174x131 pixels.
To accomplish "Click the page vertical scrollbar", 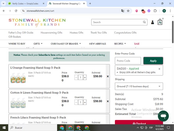I will [x=173, y=32].
